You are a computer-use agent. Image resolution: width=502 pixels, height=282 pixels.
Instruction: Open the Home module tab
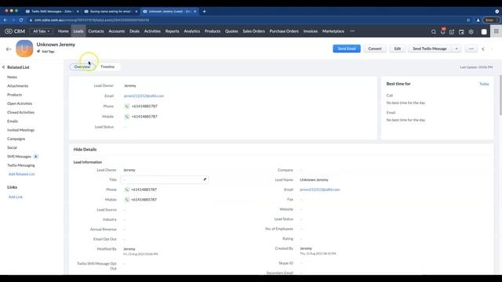(63, 31)
